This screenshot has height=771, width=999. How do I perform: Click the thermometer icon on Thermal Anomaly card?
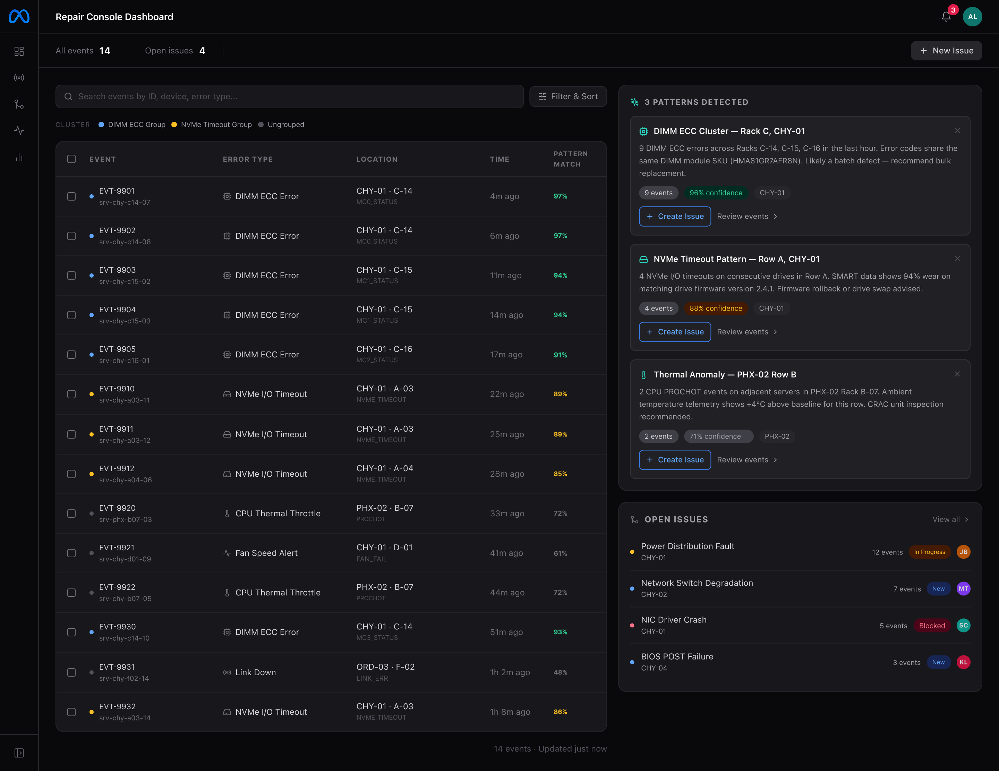point(643,375)
